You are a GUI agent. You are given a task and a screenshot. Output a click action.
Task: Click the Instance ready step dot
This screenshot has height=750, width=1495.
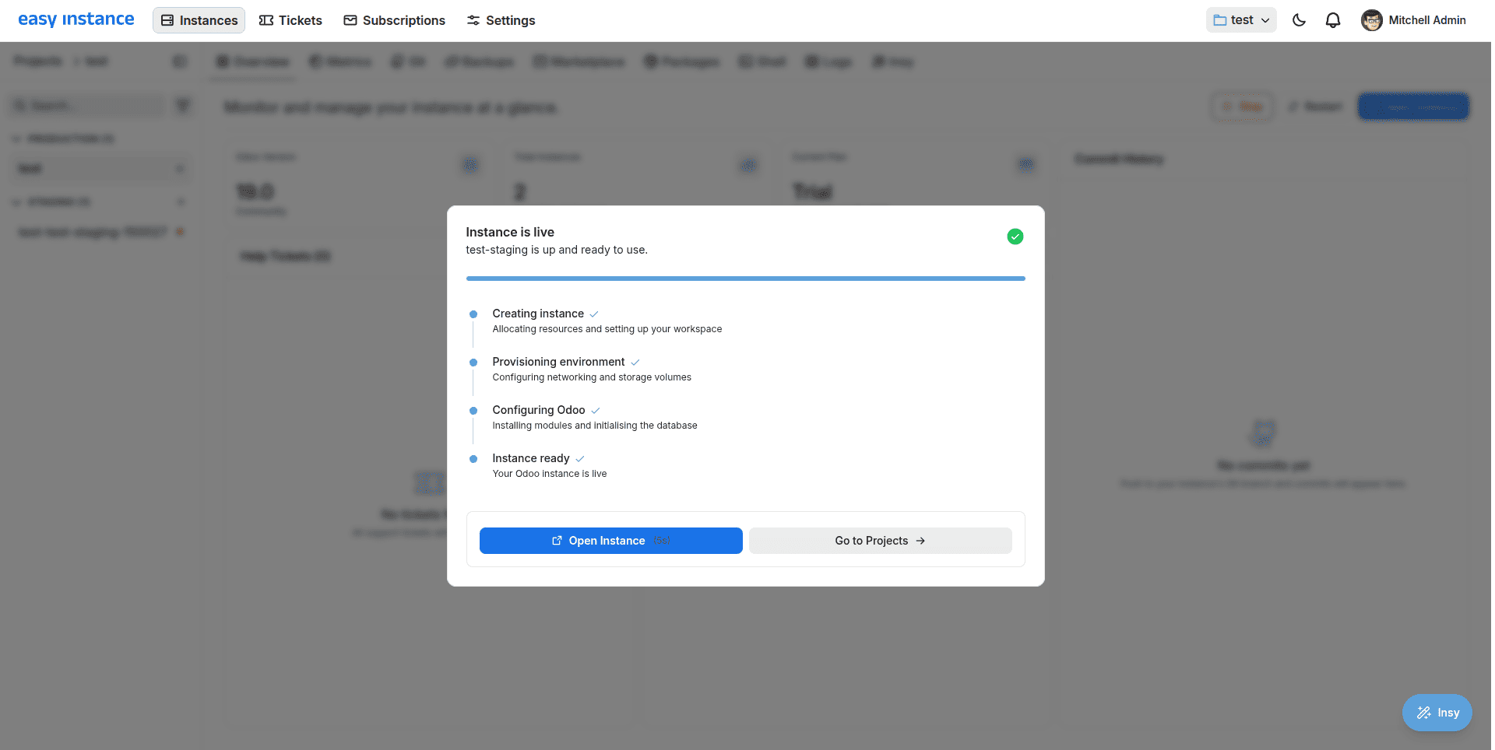[473, 459]
